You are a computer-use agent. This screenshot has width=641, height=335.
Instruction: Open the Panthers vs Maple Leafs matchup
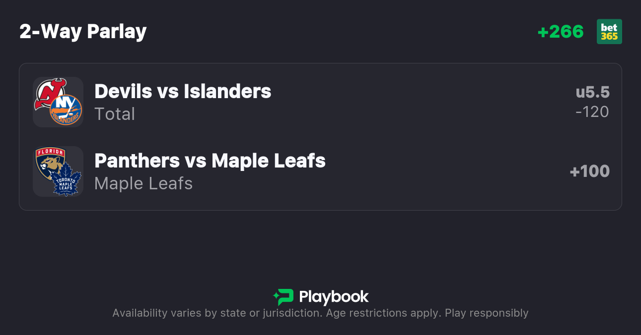click(x=210, y=161)
